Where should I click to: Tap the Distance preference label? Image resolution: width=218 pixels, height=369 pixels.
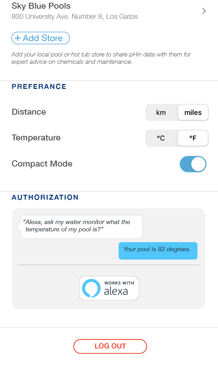tap(29, 112)
